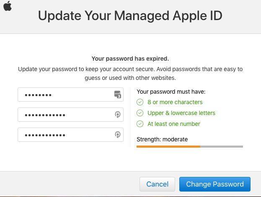Click the password generator icon in third field
Viewport: 261px width, 197px height.
pyautogui.click(x=118, y=135)
